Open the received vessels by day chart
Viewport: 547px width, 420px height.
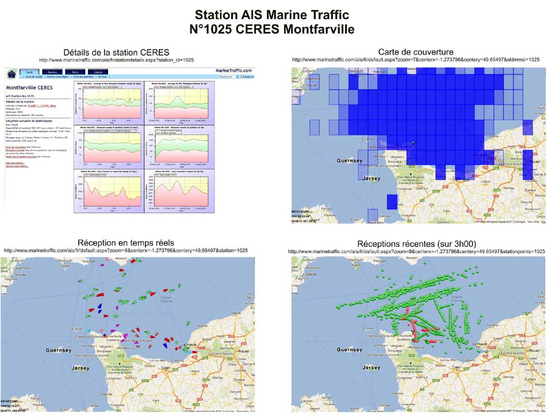point(179,147)
